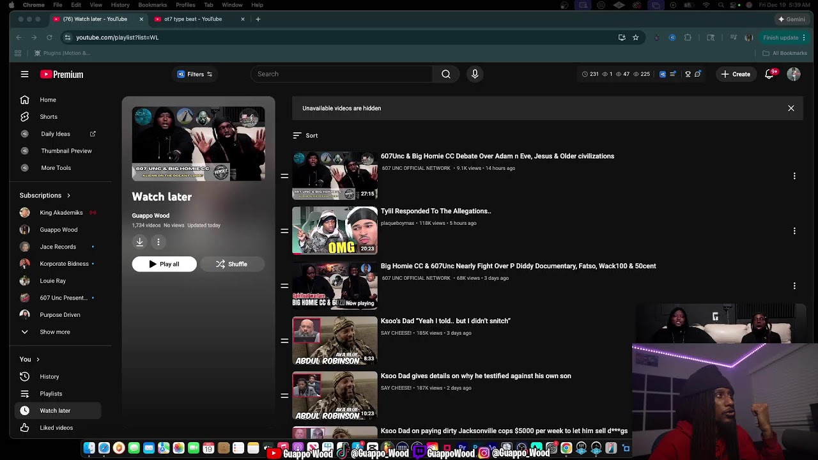Start voice search with the microphone icon
The height and width of the screenshot is (460, 818).
click(x=475, y=74)
